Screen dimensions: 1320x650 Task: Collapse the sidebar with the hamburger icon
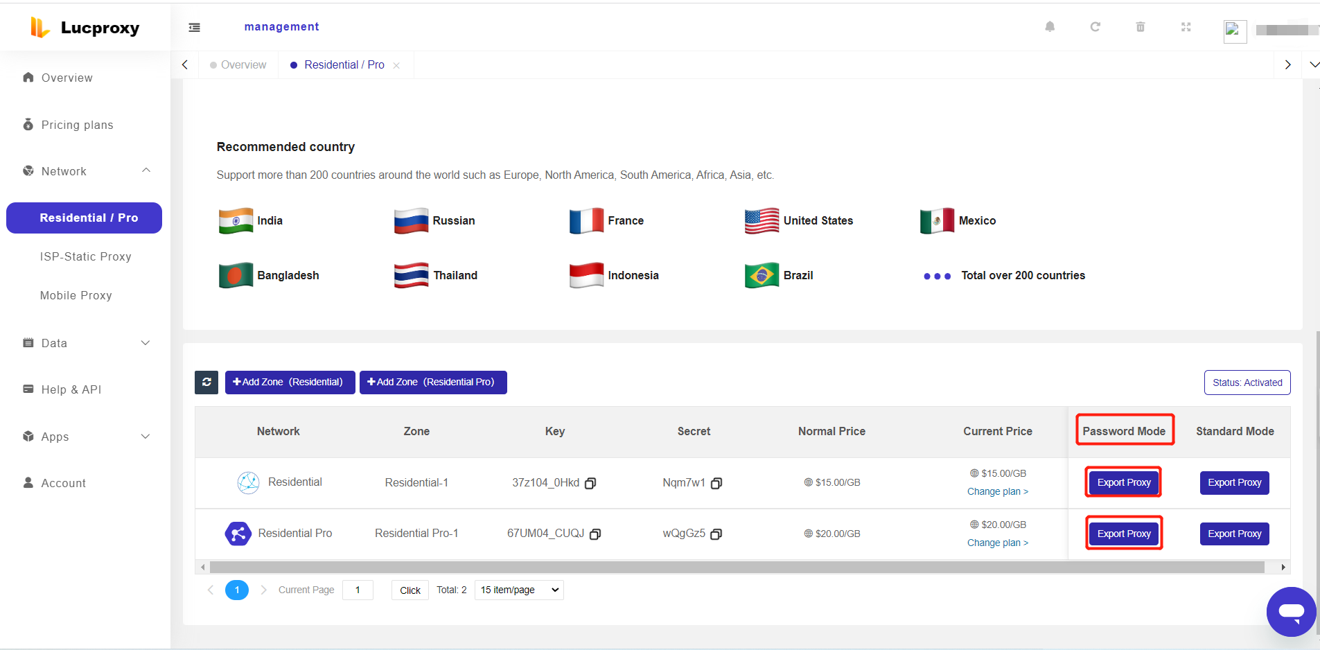tap(195, 27)
